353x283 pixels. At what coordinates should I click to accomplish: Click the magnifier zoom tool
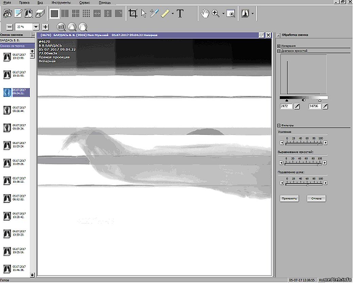point(215,14)
